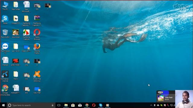Select the FastStone Capture v7 WinRAR archive
This screenshot has height=108, width=193.
(x=37, y=21)
